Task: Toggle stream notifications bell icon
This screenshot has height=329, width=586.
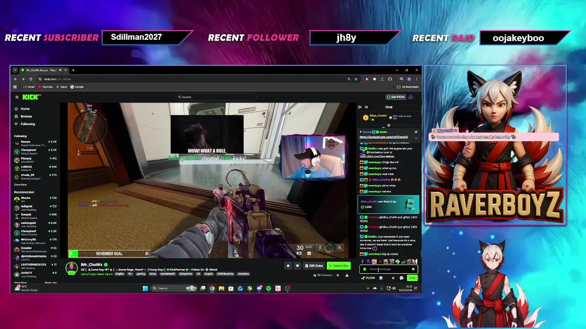Action: 288,266
